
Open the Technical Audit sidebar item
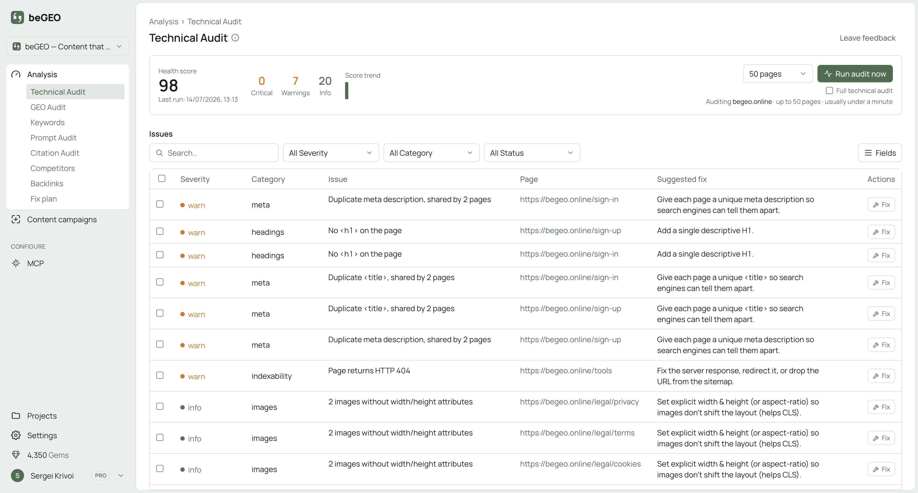point(75,92)
